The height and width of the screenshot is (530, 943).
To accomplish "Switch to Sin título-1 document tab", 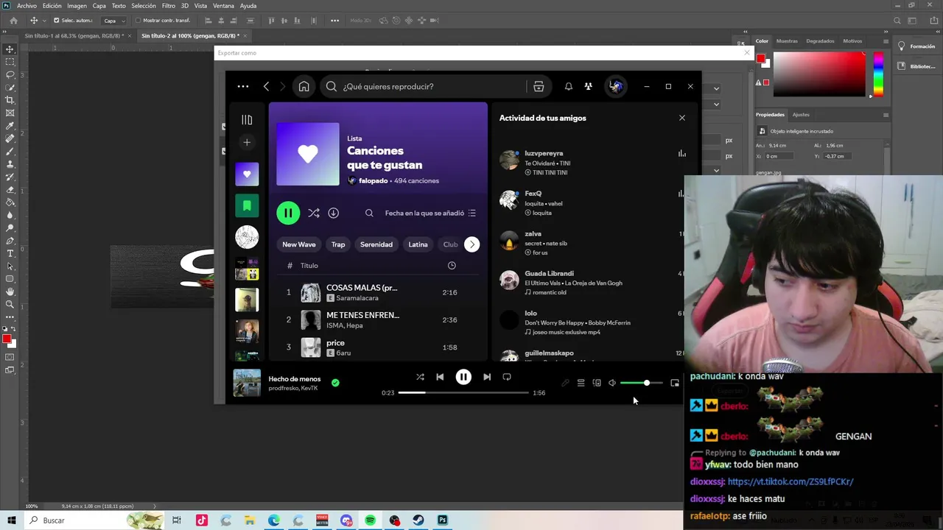I will [74, 35].
